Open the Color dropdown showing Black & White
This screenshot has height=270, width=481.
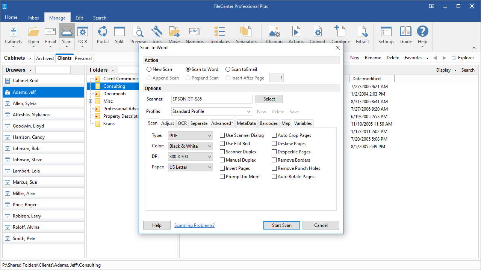pyautogui.click(x=191, y=146)
